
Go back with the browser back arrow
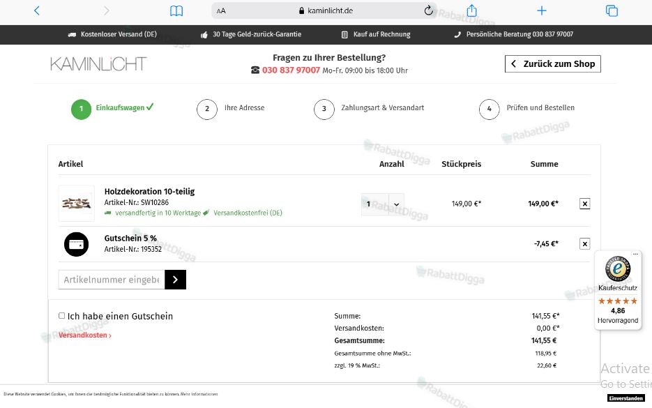(36, 11)
